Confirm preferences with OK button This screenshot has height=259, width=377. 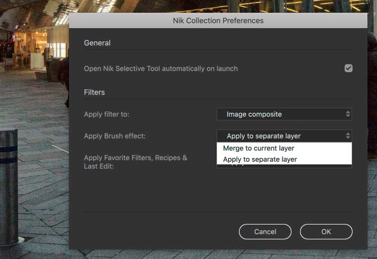[326, 231]
